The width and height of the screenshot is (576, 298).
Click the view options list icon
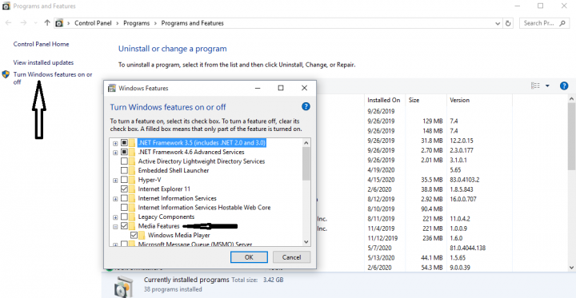535,85
